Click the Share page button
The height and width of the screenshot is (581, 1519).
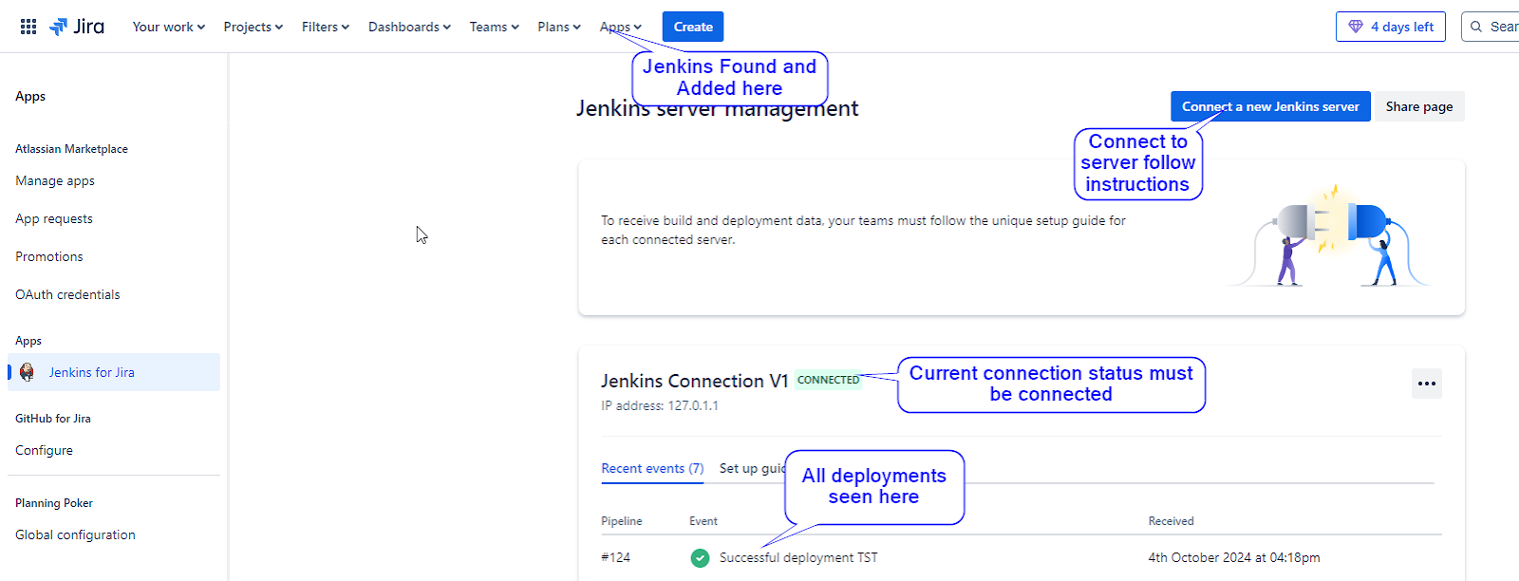(1419, 106)
